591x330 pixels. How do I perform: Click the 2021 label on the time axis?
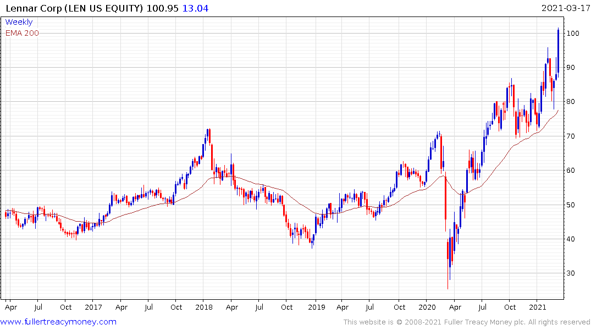[538, 307]
